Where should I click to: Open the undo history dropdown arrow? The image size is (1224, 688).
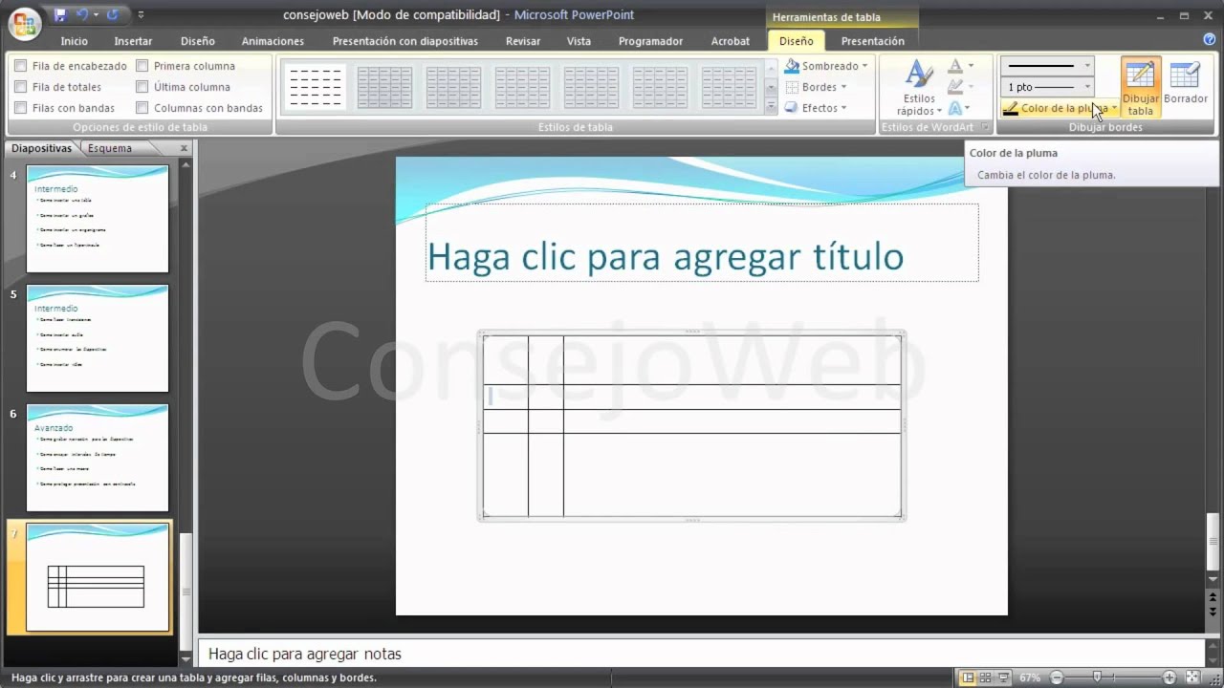click(97, 15)
